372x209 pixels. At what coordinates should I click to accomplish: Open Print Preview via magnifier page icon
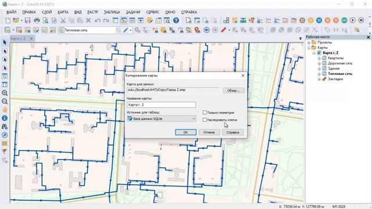45,20
